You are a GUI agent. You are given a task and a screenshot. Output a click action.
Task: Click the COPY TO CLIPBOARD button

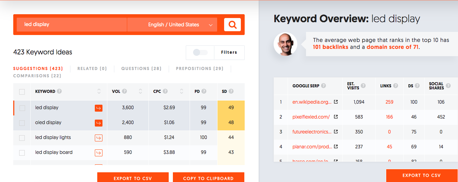[x=208, y=177]
